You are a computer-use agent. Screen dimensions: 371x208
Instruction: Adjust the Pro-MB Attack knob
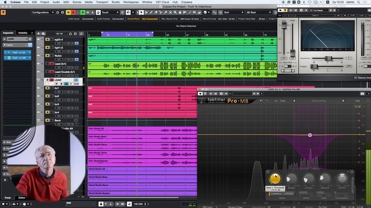tap(308, 179)
